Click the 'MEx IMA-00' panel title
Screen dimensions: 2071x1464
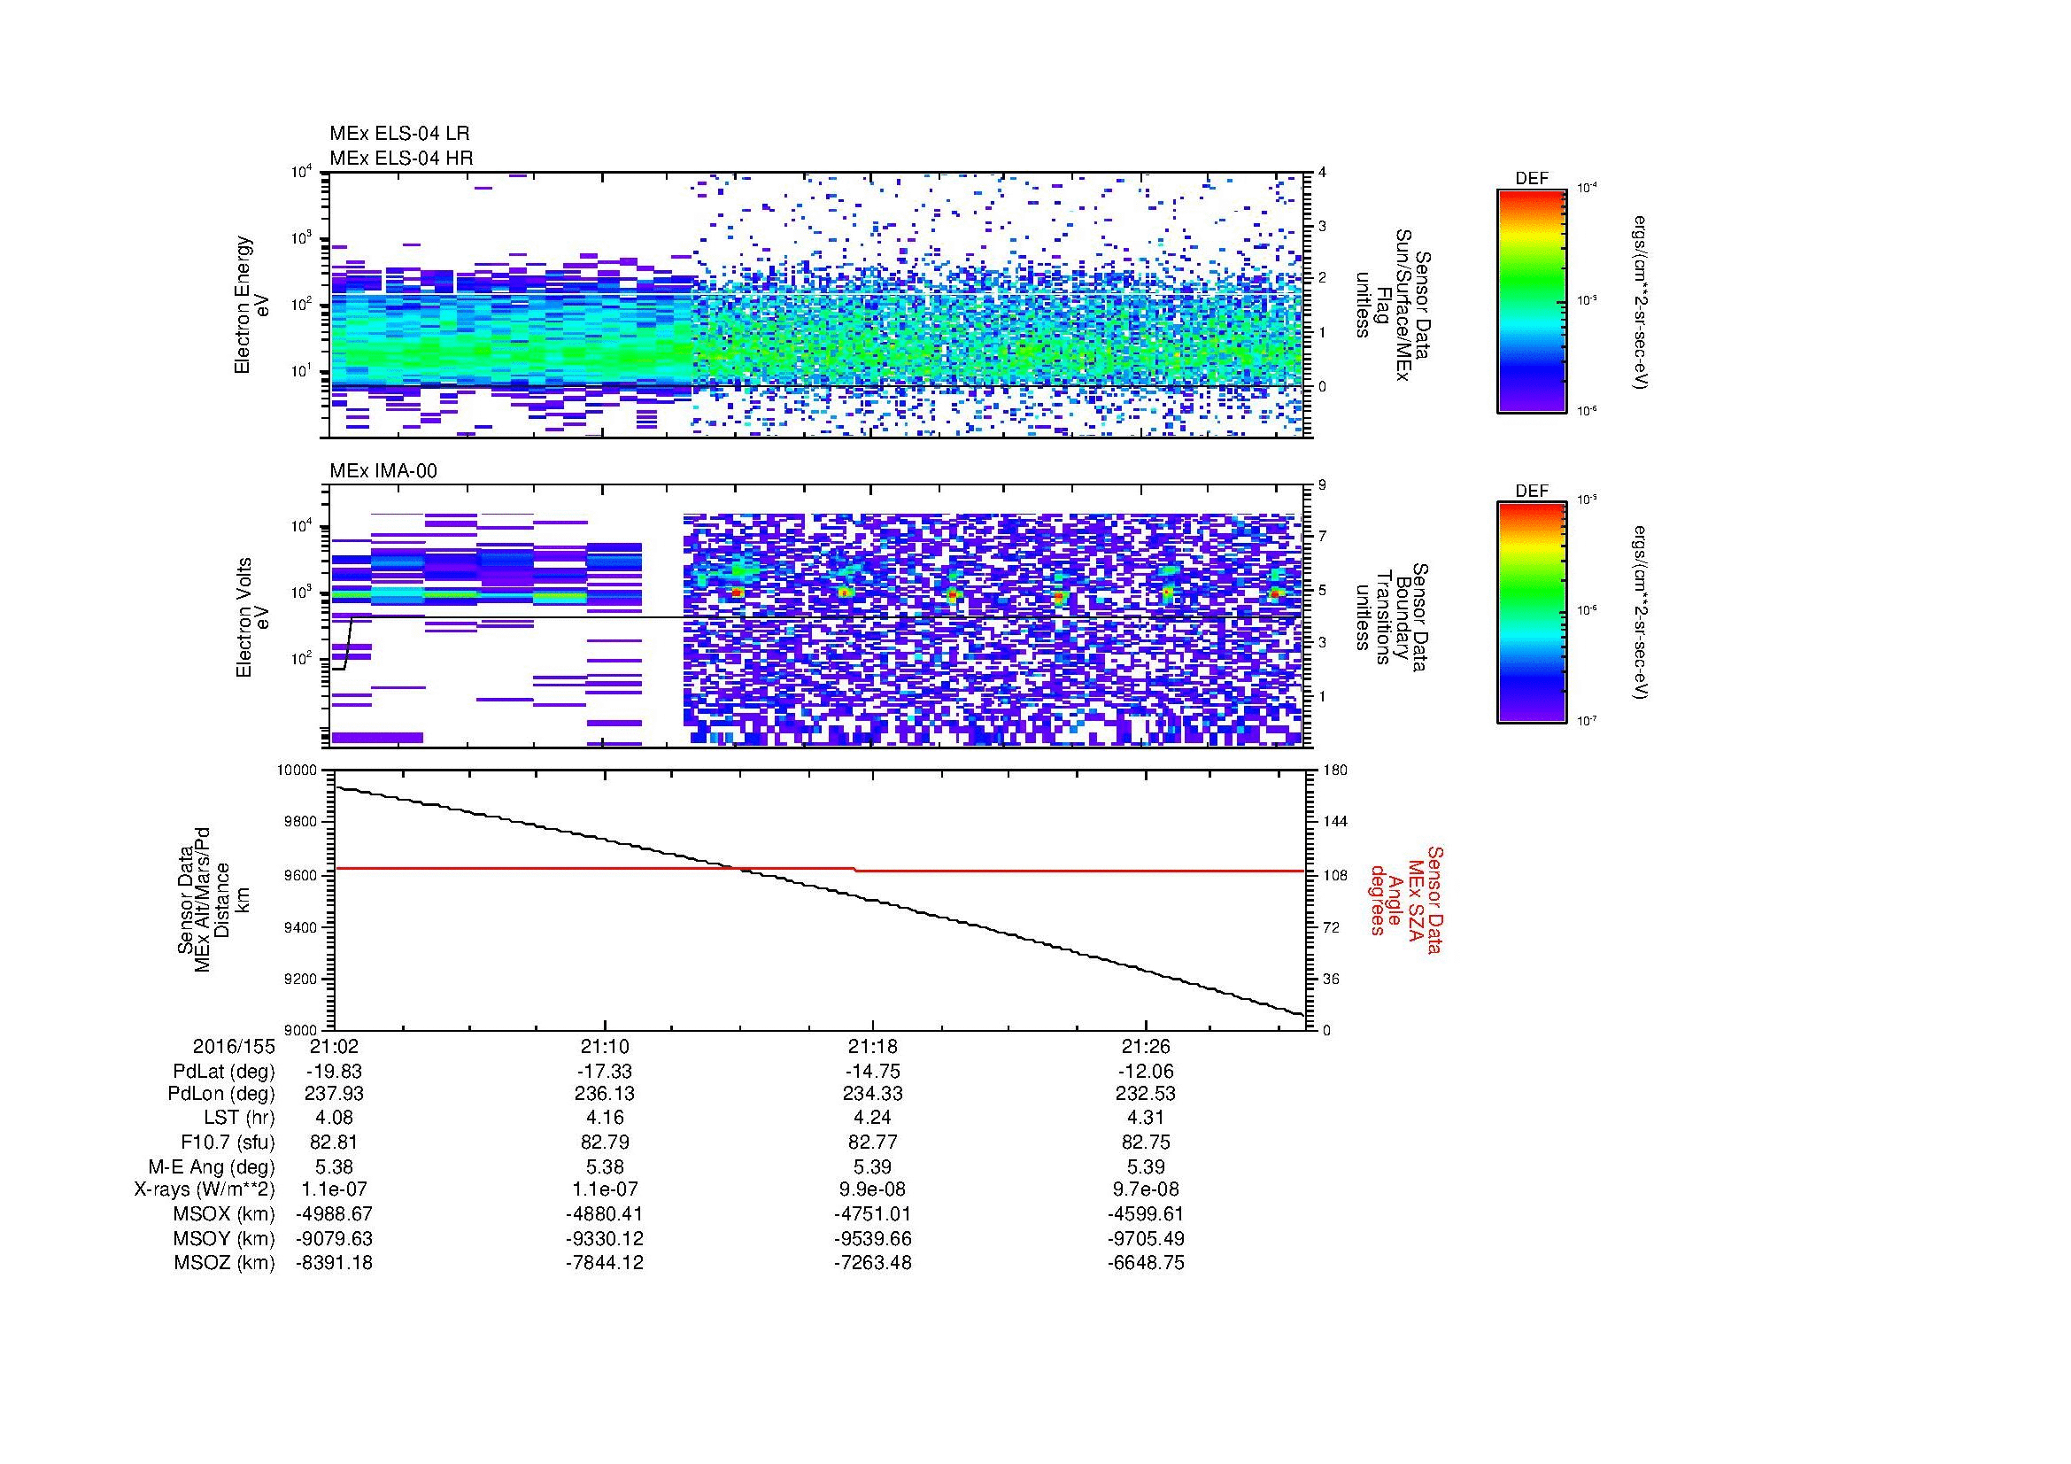click(383, 471)
